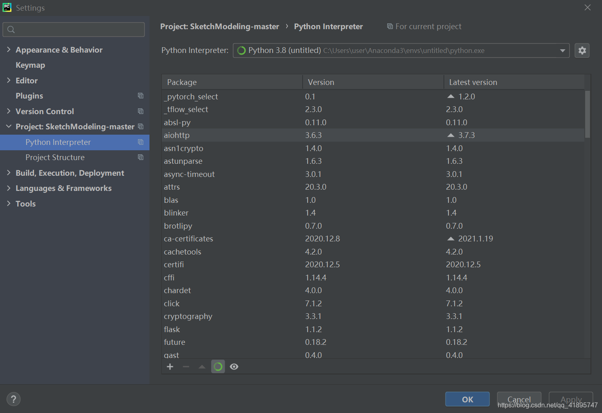
Task: Open Tools settings category
Action: (x=25, y=204)
